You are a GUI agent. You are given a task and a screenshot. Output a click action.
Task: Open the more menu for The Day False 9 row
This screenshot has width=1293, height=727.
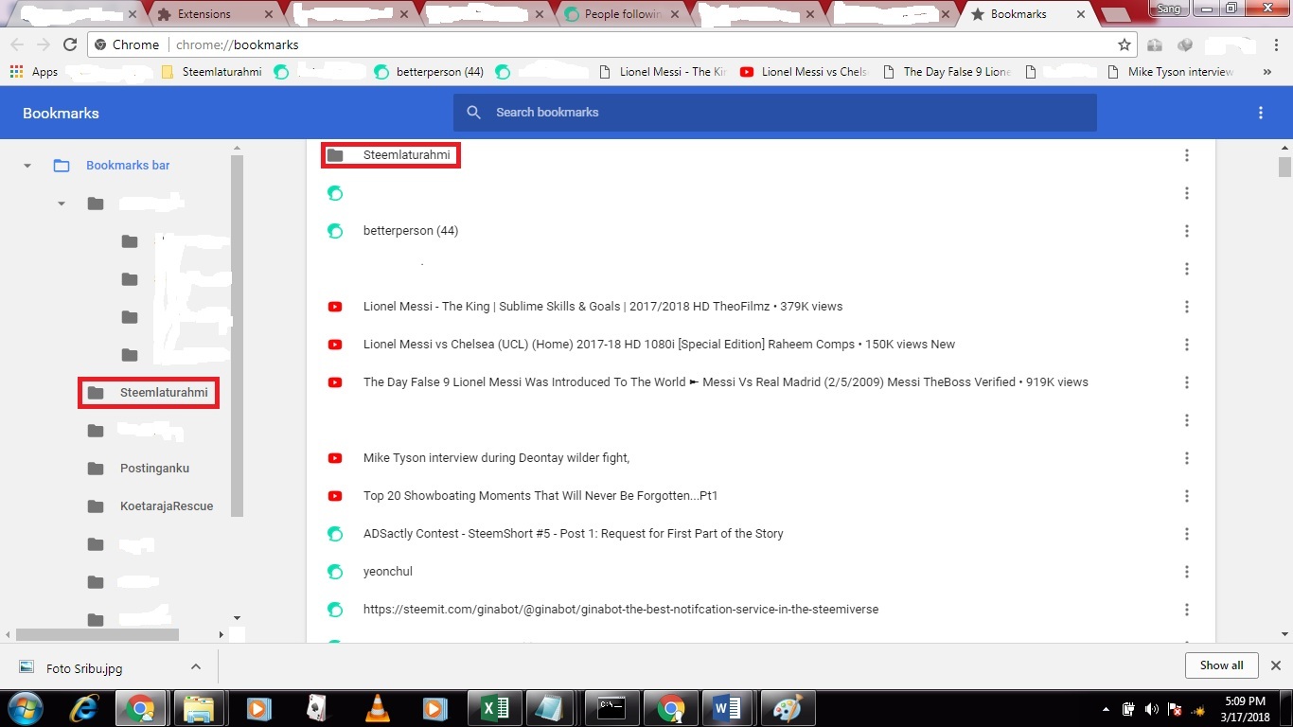1187,382
